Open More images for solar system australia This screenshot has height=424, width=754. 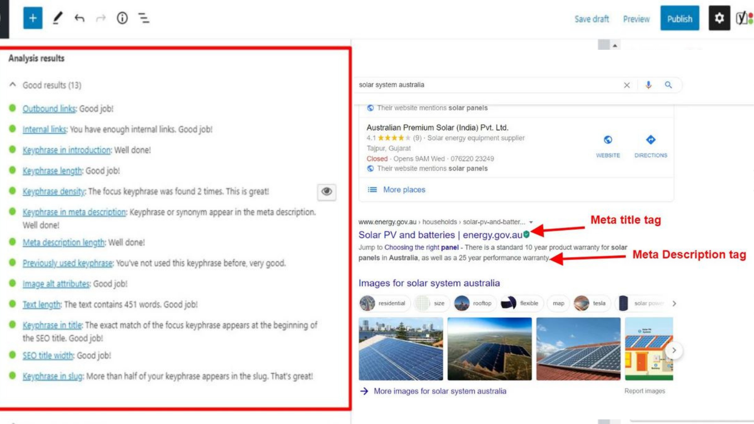(440, 391)
